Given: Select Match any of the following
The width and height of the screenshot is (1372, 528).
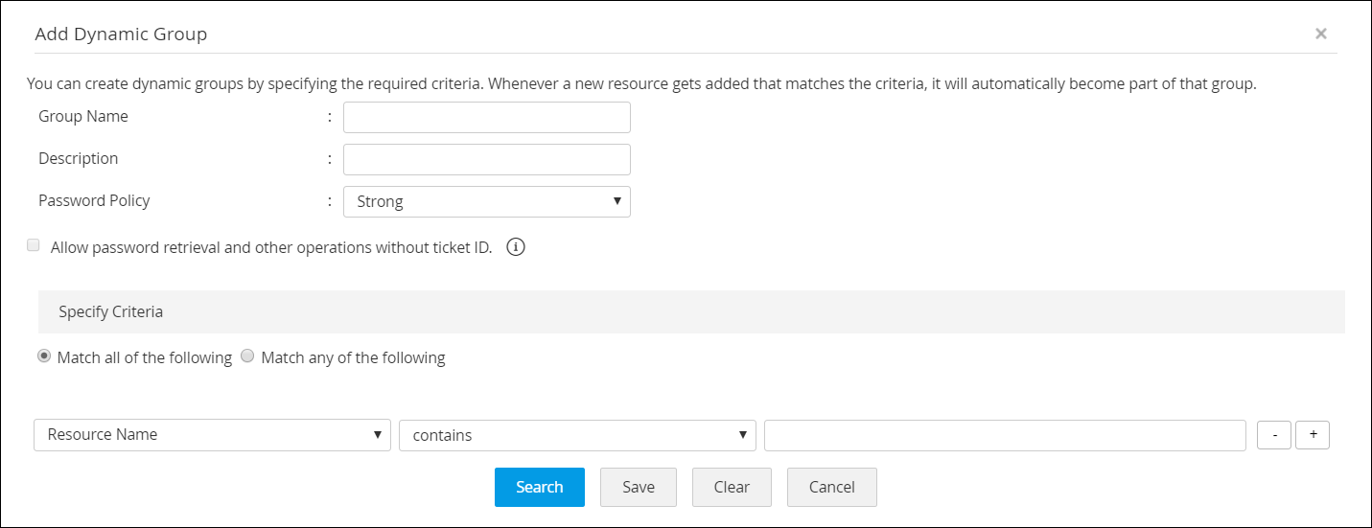Looking at the screenshot, I should coord(247,356).
